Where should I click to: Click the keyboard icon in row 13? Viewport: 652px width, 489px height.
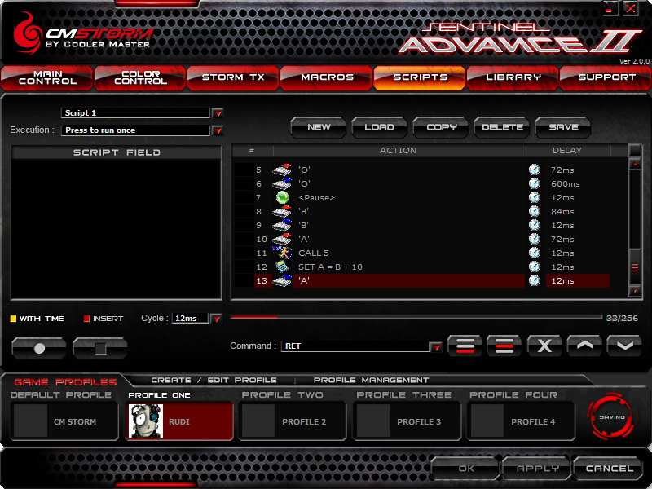point(282,280)
